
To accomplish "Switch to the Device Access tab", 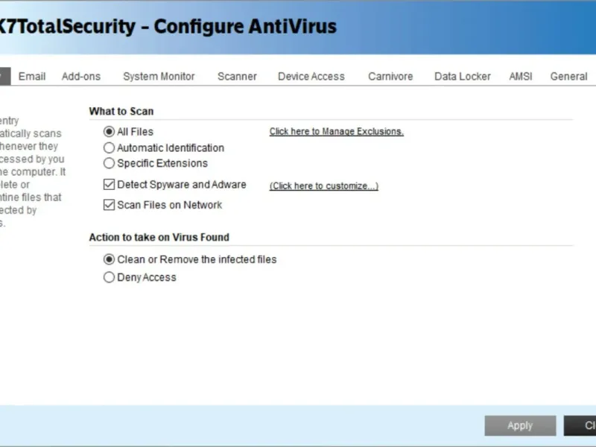I will (x=311, y=77).
